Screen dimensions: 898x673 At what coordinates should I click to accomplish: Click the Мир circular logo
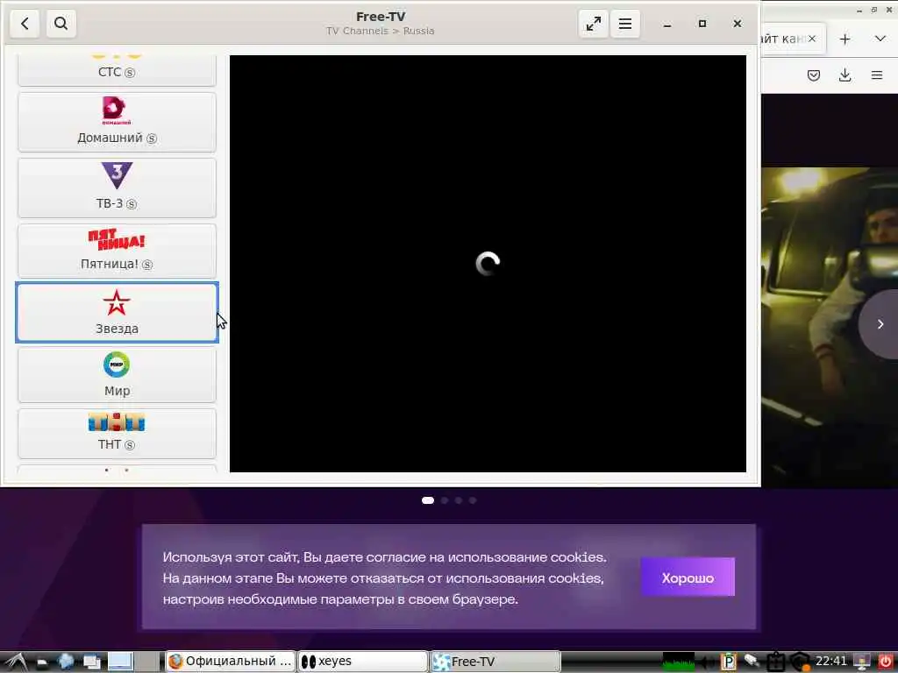pyautogui.click(x=117, y=365)
